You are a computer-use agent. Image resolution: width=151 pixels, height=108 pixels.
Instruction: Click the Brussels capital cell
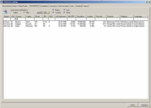pos(29,24)
